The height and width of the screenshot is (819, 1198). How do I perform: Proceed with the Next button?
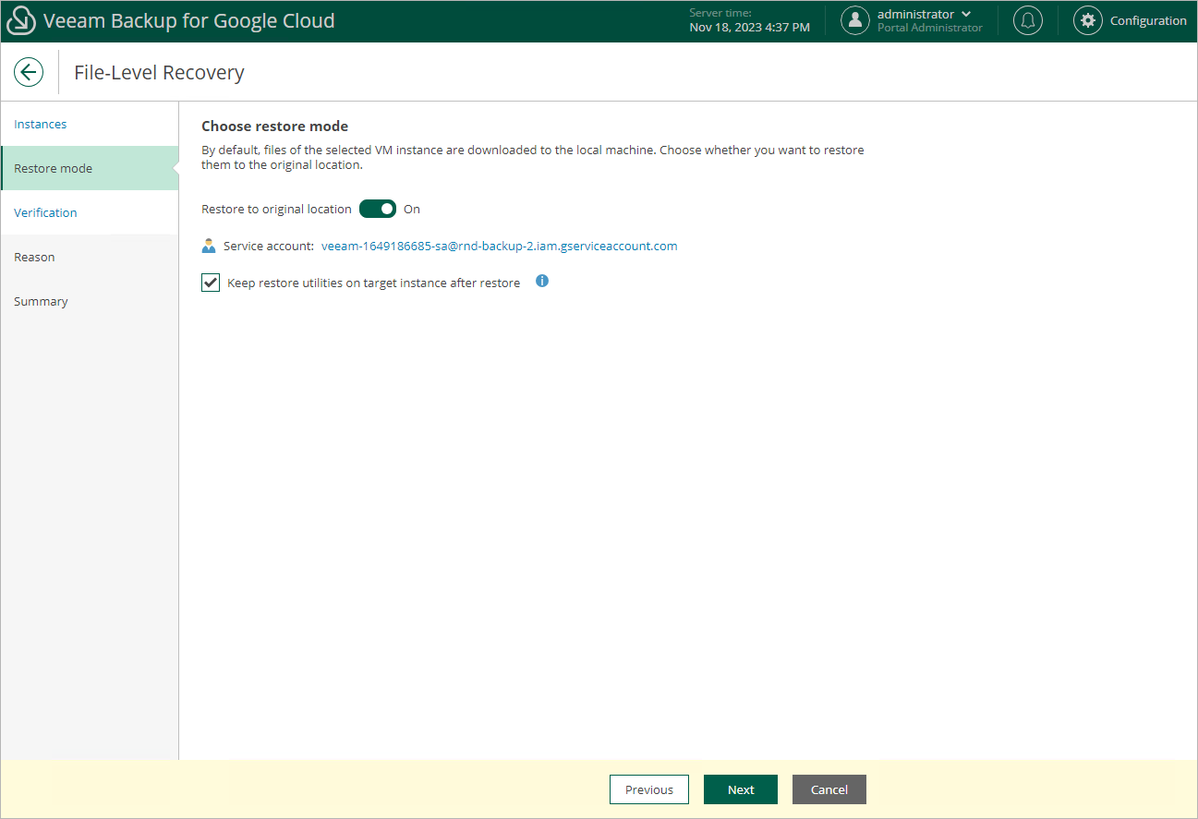(741, 789)
